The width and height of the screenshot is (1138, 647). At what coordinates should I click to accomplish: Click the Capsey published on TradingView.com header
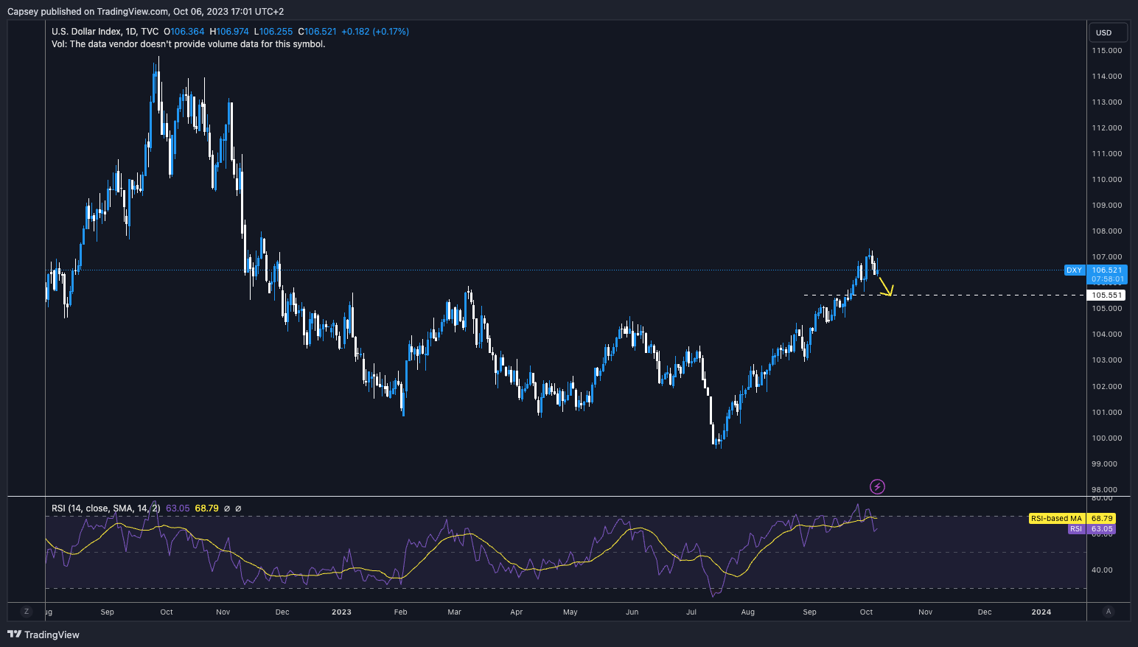[145, 11]
